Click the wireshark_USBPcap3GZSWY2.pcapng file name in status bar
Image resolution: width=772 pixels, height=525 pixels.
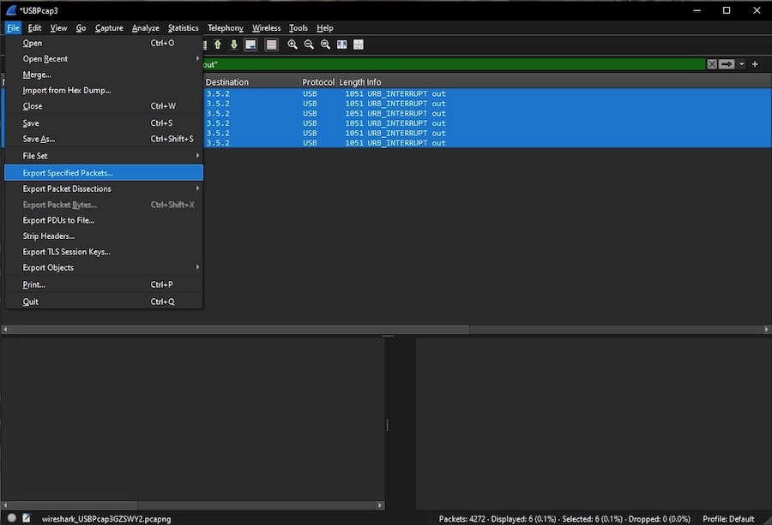click(106, 519)
